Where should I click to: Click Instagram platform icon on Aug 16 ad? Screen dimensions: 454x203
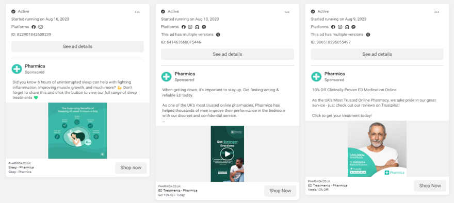tap(41, 27)
